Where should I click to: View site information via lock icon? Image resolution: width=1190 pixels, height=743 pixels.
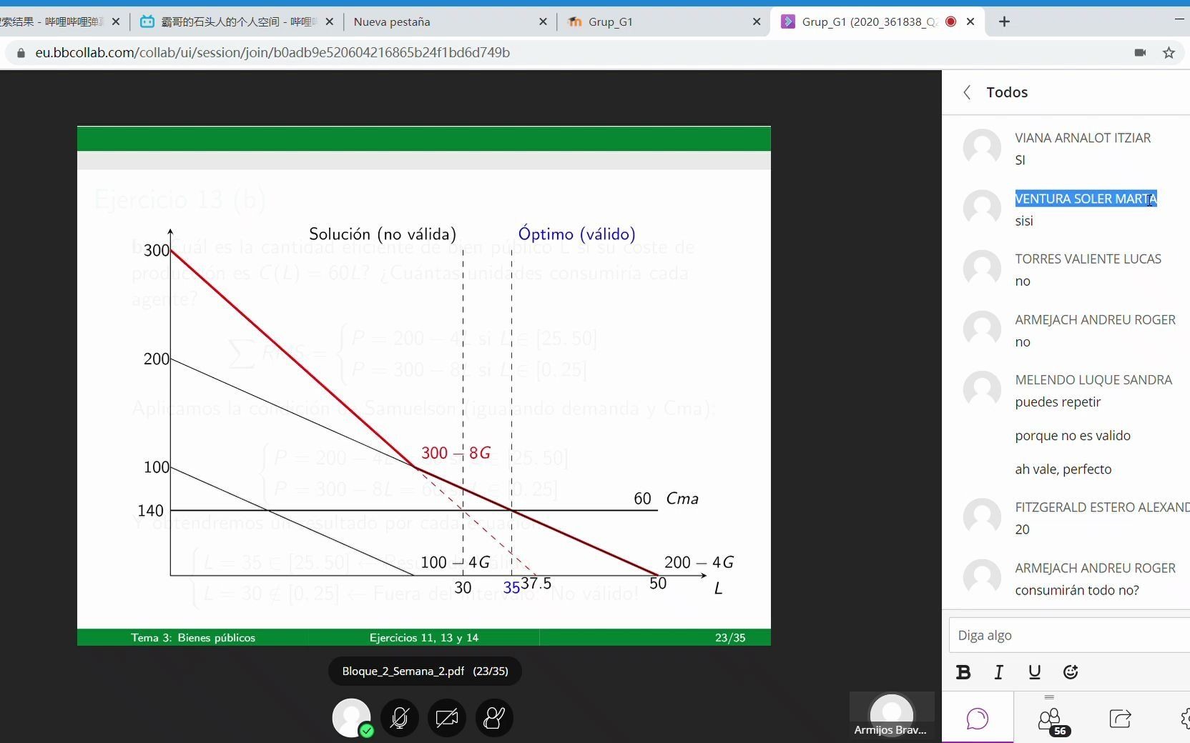tap(21, 53)
